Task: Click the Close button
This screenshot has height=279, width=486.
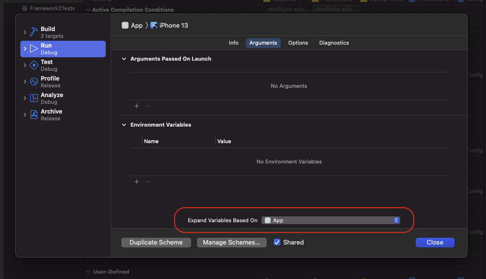Action: [435, 243]
